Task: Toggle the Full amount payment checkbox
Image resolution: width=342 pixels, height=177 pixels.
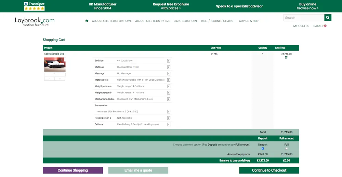Action: click(286, 148)
